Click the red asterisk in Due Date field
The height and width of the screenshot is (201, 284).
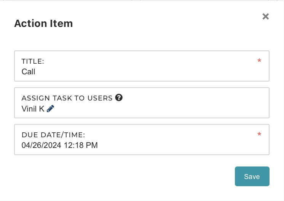point(259,134)
